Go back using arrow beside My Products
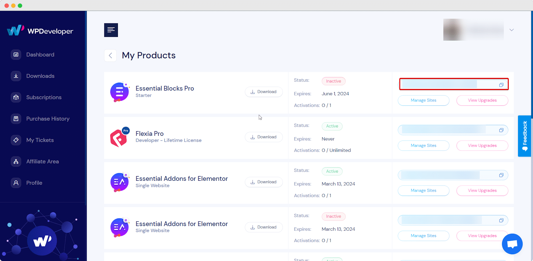 (x=110, y=55)
